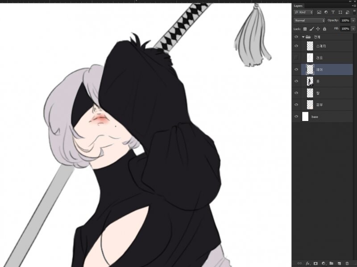Viewport: 357px width, 267px height.
Task: Click the Fill percentage field
Action: click(x=345, y=28)
